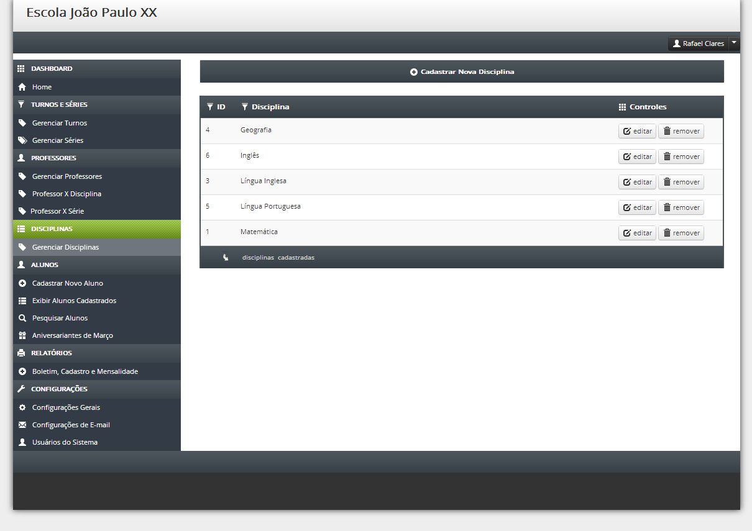Screen dimensions: 752x531
Task: Click the person icon beside Usuários do Sistema
Action: point(22,442)
